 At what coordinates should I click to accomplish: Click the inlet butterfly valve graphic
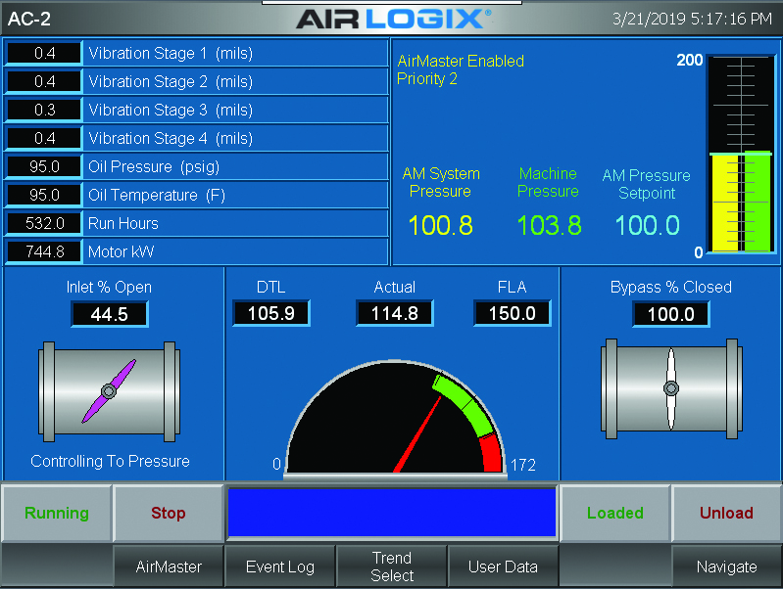point(109,391)
